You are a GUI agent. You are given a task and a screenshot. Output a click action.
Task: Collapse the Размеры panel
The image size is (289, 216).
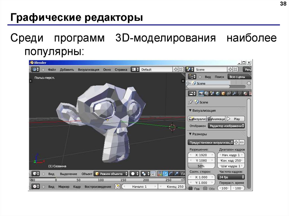pos(190,134)
